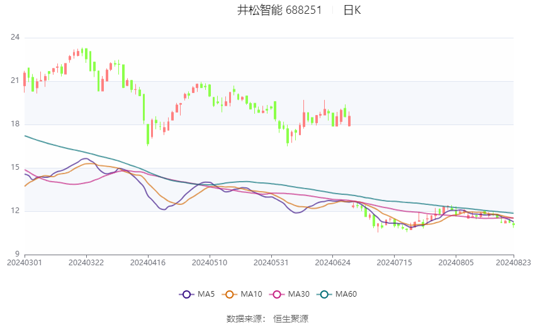Click the y-axis value 9
The image size is (535, 325).
pyautogui.click(x=18, y=254)
